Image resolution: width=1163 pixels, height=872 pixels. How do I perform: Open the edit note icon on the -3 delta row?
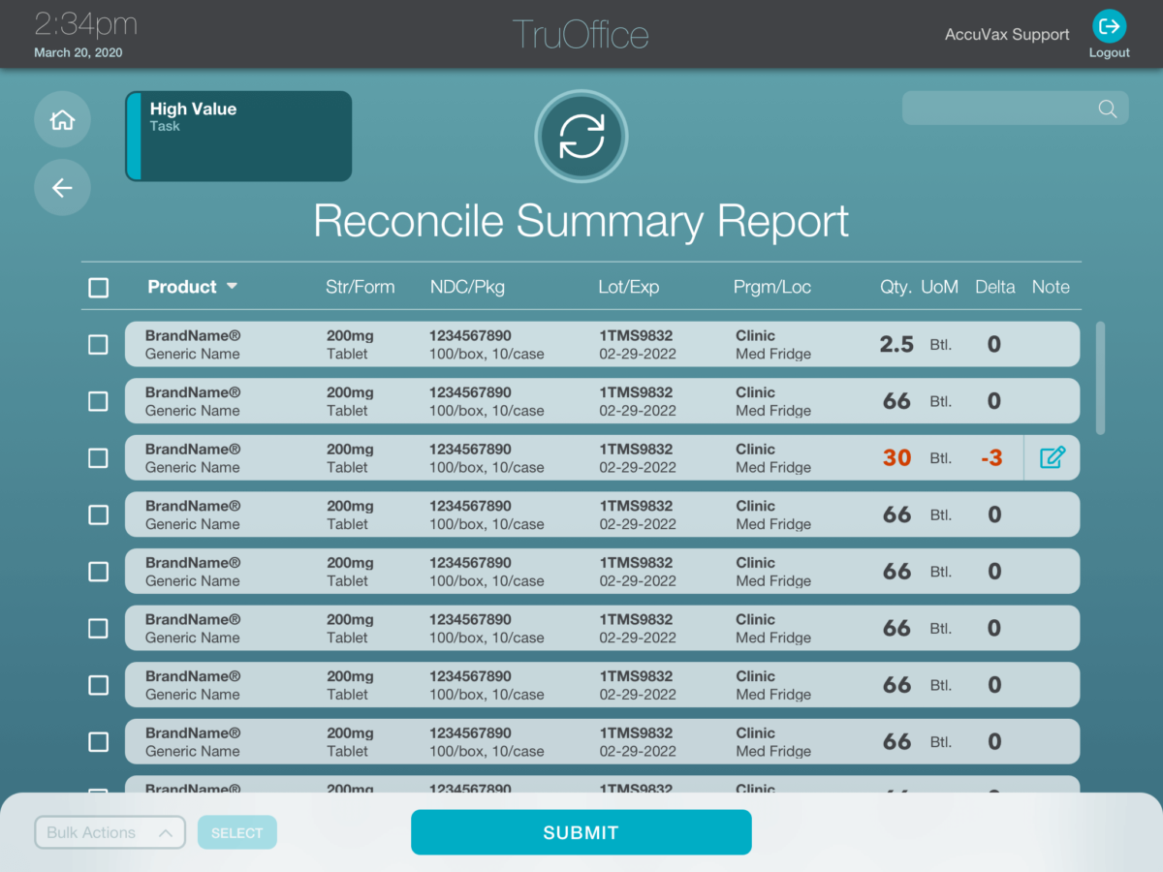pos(1052,457)
